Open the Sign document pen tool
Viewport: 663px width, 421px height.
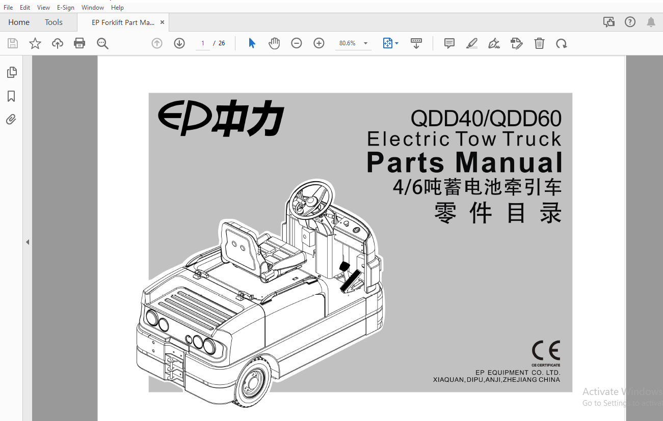494,43
